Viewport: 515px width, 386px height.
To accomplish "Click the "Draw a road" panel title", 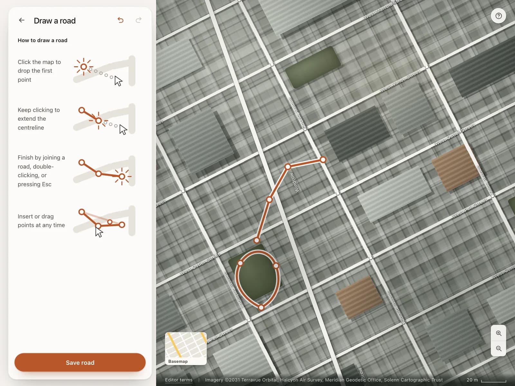I will tap(55, 21).
